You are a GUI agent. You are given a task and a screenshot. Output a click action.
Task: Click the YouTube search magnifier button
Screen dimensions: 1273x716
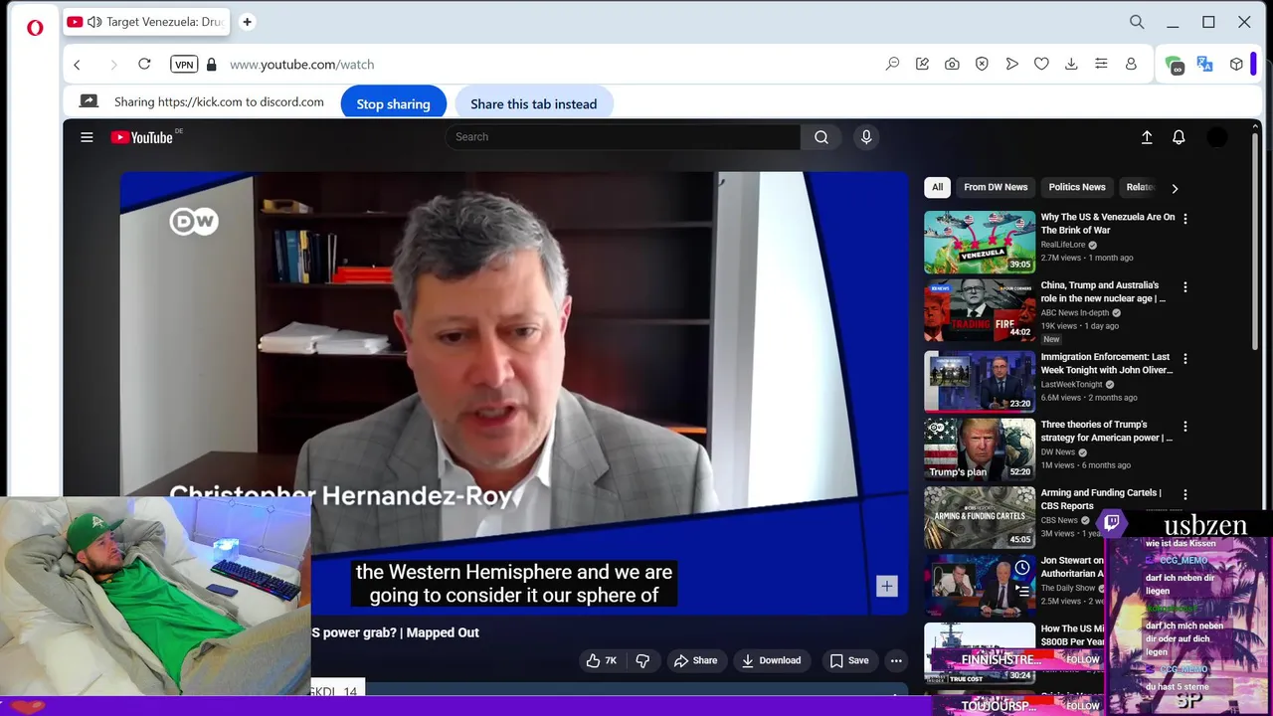click(821, 137)
